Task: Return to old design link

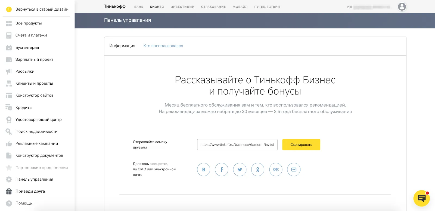Action: 42,9
